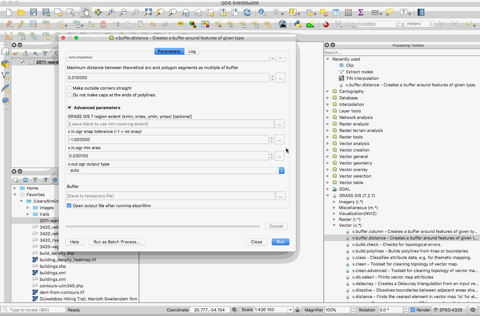This screenshot has height=316, width=480.
Task: Select v.build.check in the toolbox
Action: (x=397, y=244)
